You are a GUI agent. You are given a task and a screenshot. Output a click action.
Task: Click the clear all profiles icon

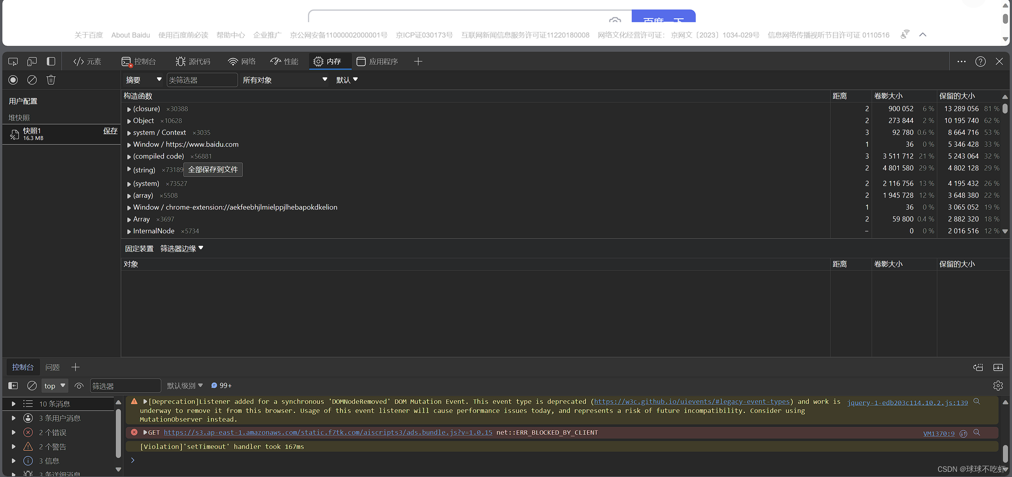pyautogui.click(x=32, y=80)
